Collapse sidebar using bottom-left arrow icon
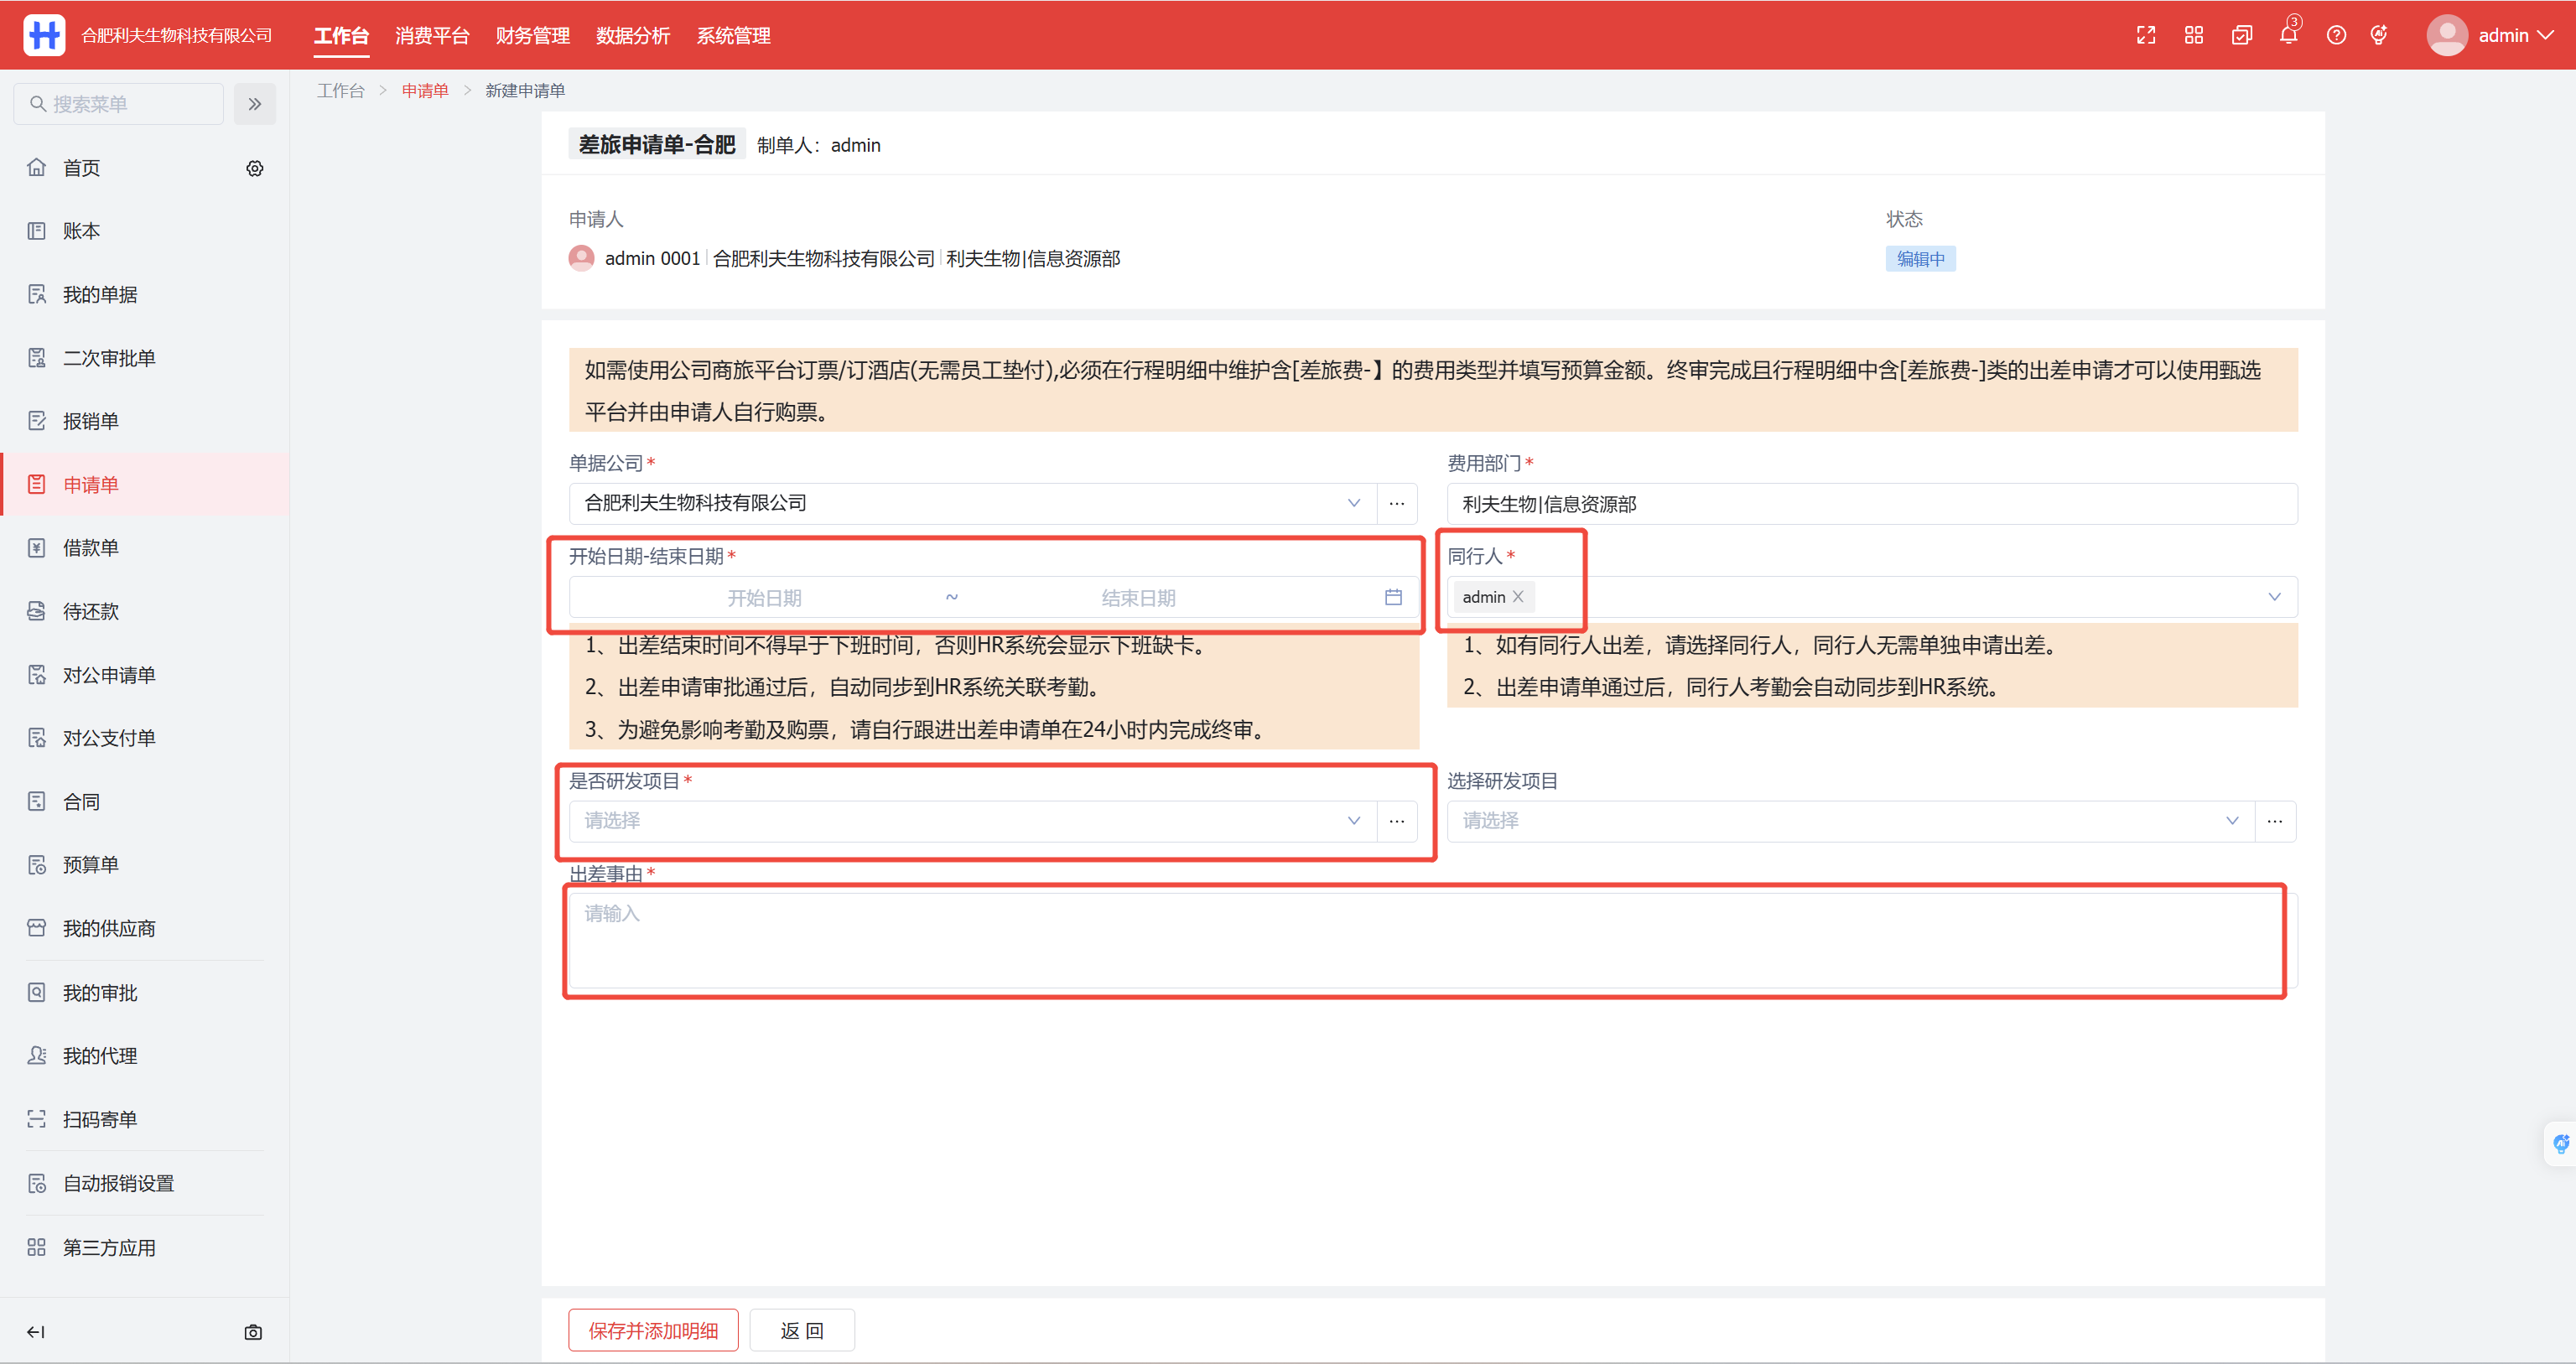Screen dimensions: 2576x1364 (x=36, y=1332)
